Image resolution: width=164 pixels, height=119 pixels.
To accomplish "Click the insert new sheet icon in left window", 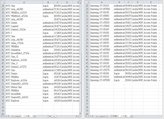I will (34, 116).
